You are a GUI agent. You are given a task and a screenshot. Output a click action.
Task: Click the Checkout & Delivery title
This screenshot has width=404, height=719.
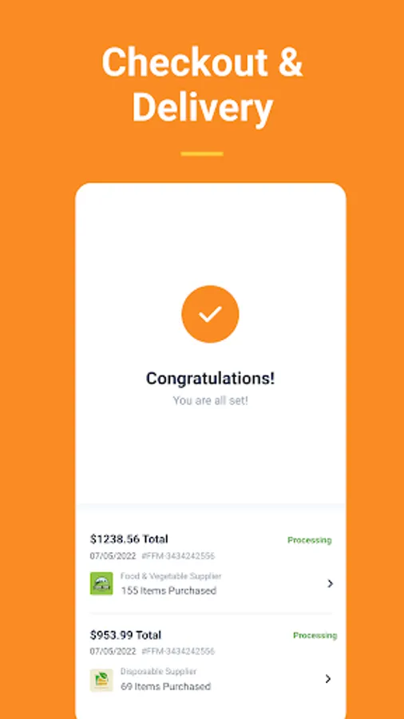pyautogui.click(x=202, y=85)
